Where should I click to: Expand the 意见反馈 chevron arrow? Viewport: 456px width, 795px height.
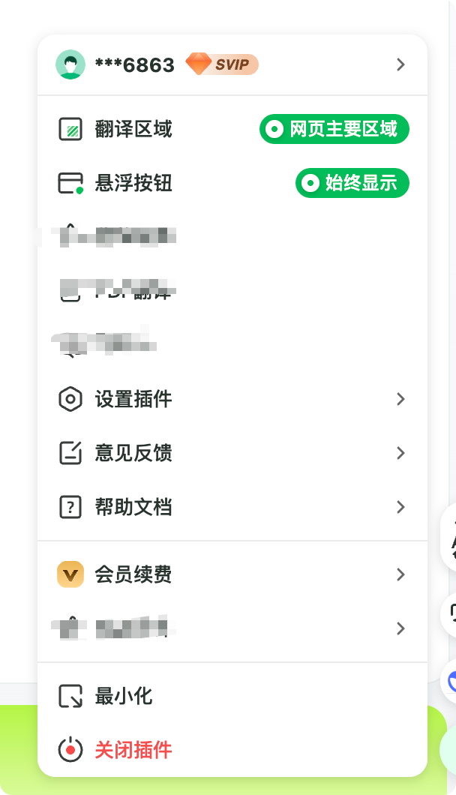pyautogui.click(x=400, y=453)
